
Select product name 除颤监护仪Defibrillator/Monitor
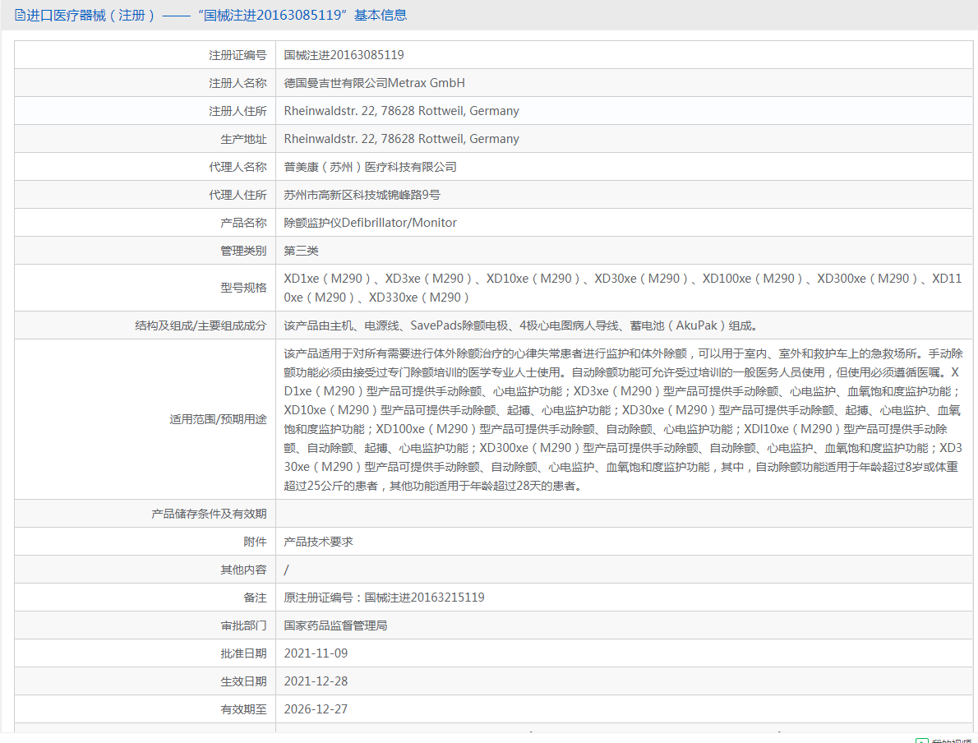(370, 223)
